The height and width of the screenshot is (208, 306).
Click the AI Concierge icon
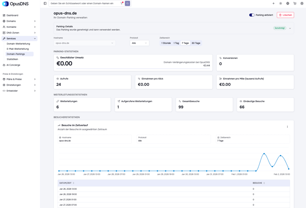point(4,65)
